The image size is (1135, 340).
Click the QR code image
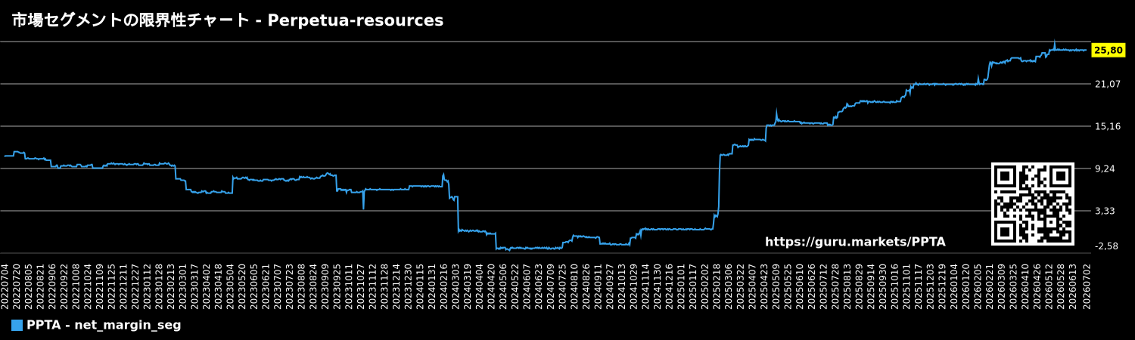pos(1033,204)
